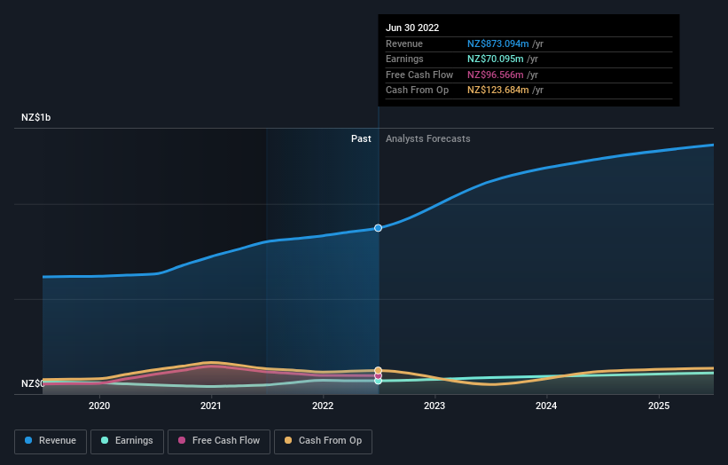Click the NZ$123.684m cash from op value
This screenshot has width=728, height=465.
pos(497,91)
